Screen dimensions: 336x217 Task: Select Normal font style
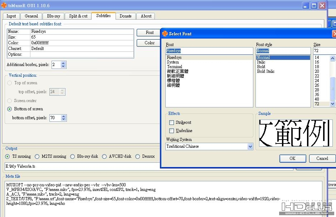(x=283, y=57)
